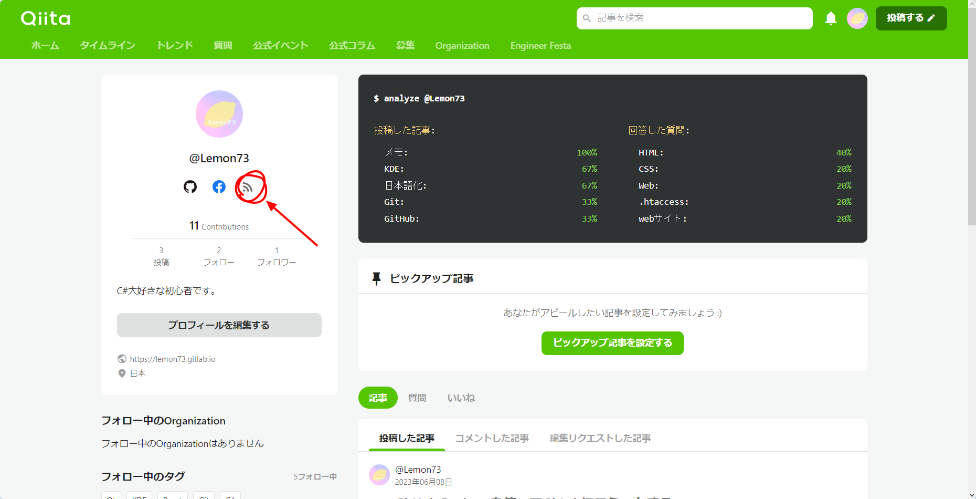Open the コメントした記事 tab
This screenshot has width=976, height=499.
coord(491,438)
